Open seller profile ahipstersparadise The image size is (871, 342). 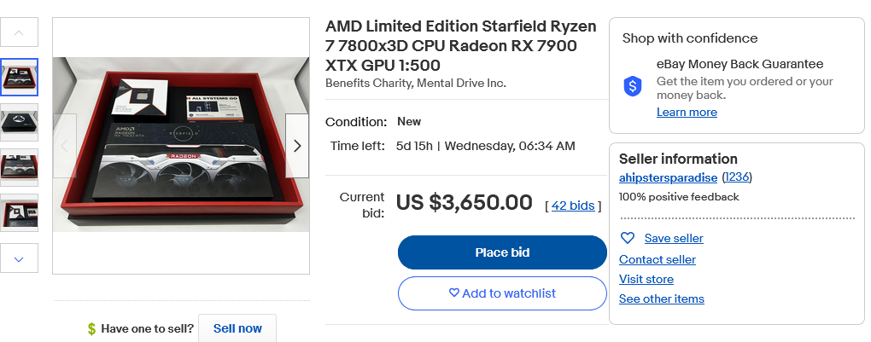(x=668, y=177)
